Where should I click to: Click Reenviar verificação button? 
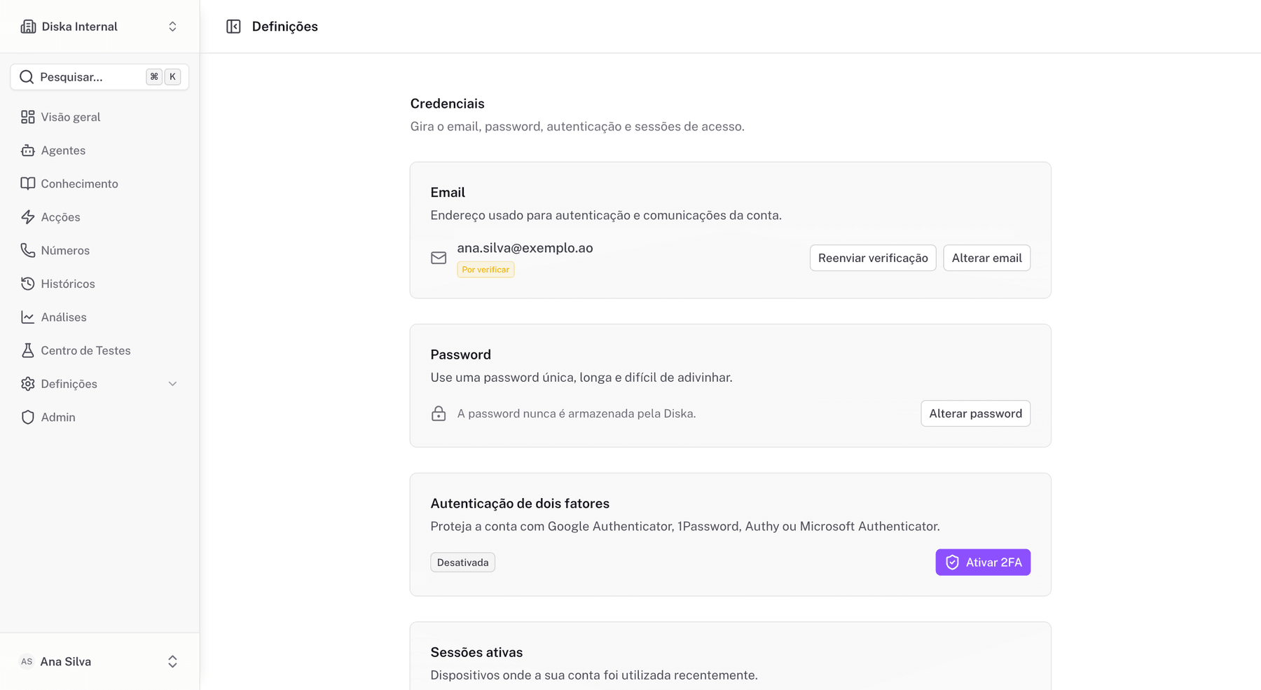(873, 258)
